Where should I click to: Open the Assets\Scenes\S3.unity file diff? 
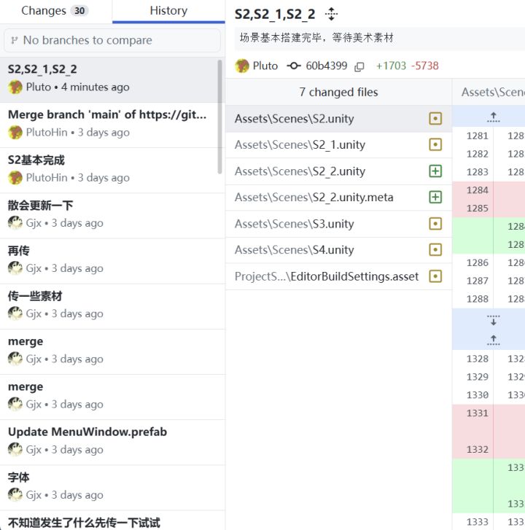tap(295, 224)
